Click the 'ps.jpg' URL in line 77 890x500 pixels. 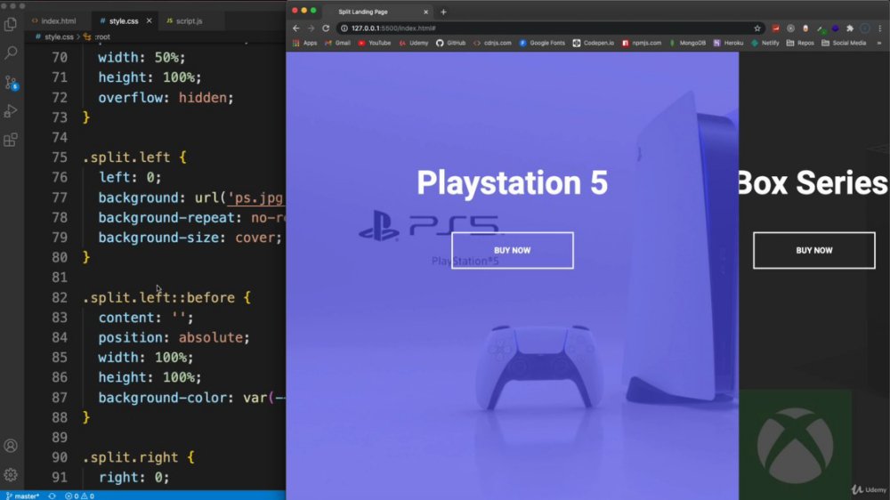click(x=255, y=198)
